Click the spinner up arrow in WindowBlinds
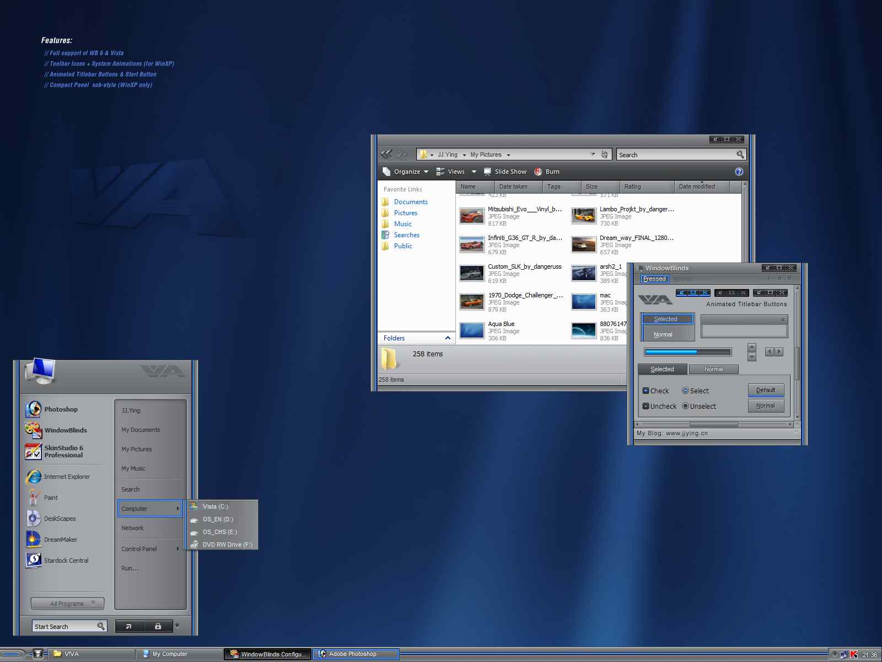 (x=752, y=347)
